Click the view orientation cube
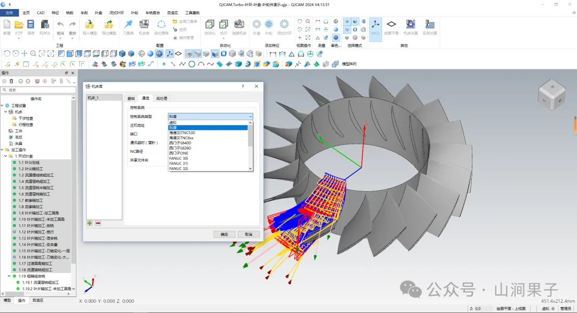The image size is (577, 313). point(551,94)
